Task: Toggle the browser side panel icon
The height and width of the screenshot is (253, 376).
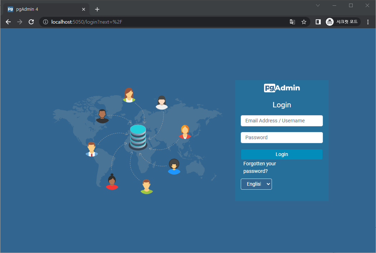Action: [x=318, y=22]
